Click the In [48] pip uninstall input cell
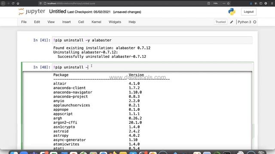 [152, 67]
